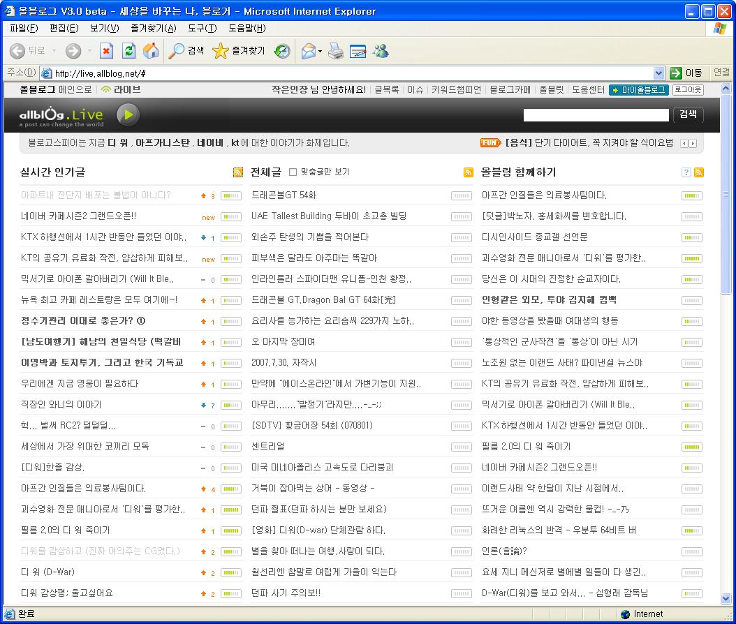This screenshot has height=624, width=736.
Task: Open the 즐겨찾기(A) menu
Action: pyautogui.click(x=154, y=28)
